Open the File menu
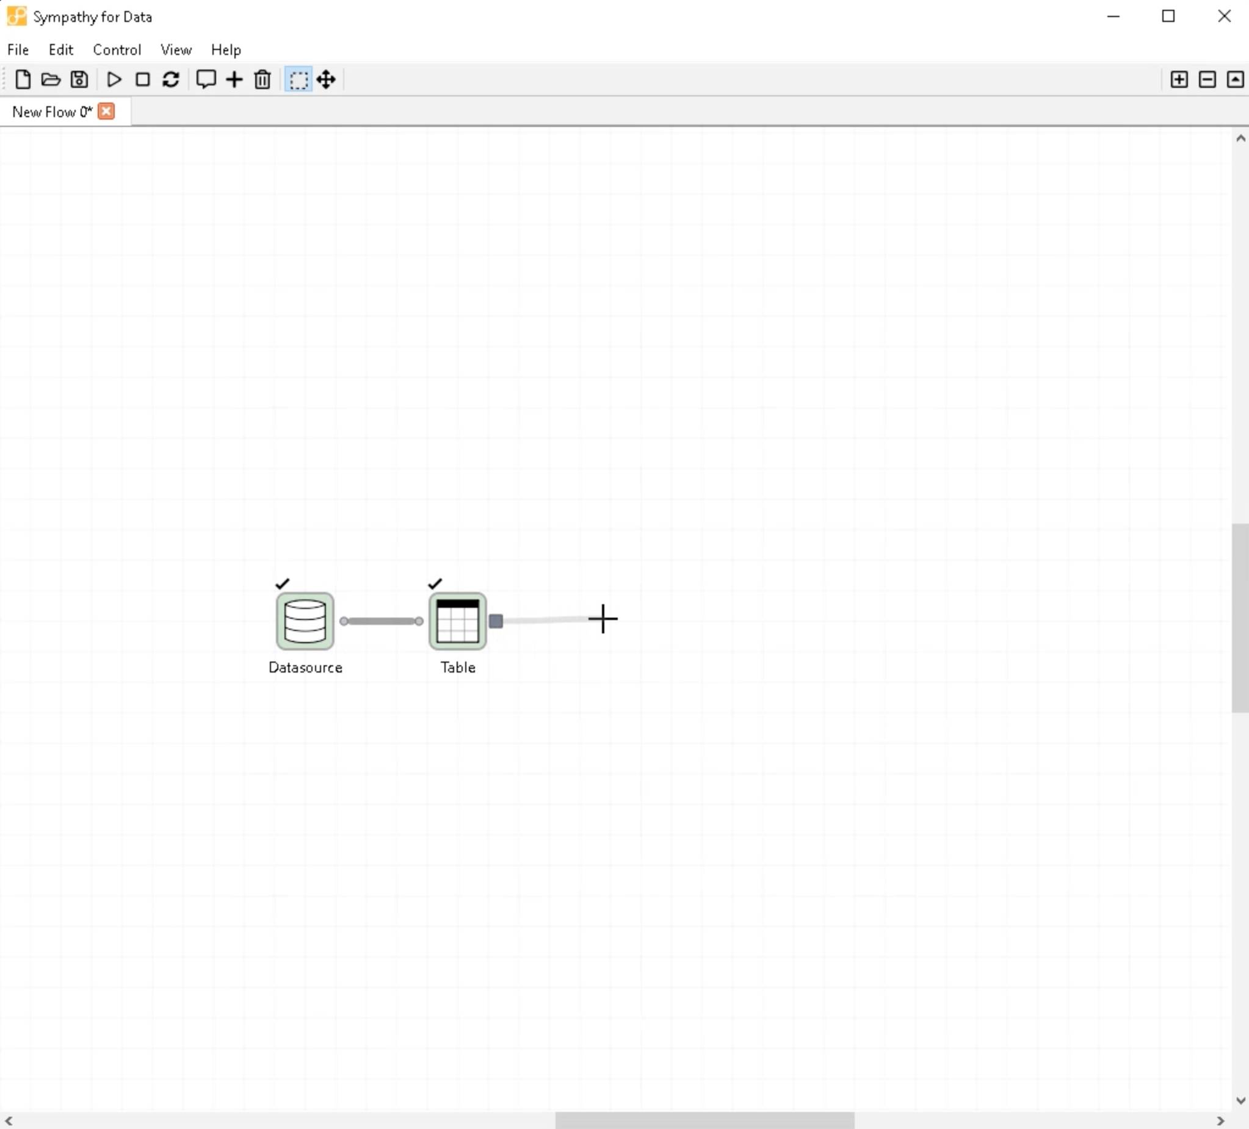The image size is (1249, 1129). (18, 49)
